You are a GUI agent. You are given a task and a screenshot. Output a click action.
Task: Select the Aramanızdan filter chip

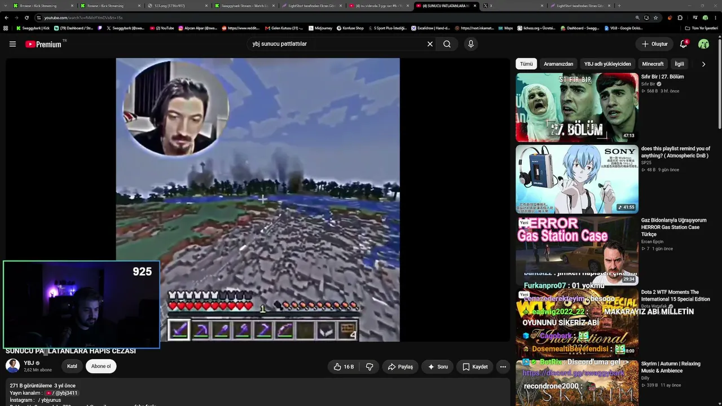[558, 64]
